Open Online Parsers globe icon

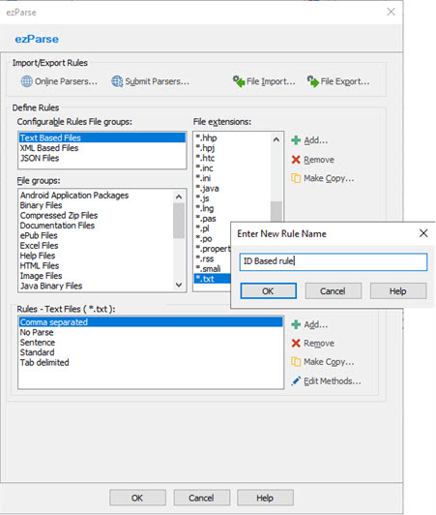(26, 81)
